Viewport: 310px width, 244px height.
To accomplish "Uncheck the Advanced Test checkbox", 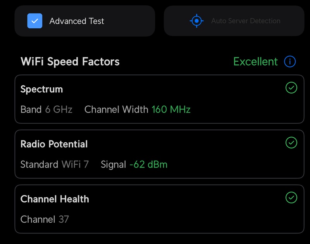I will (x=34, y=21).
